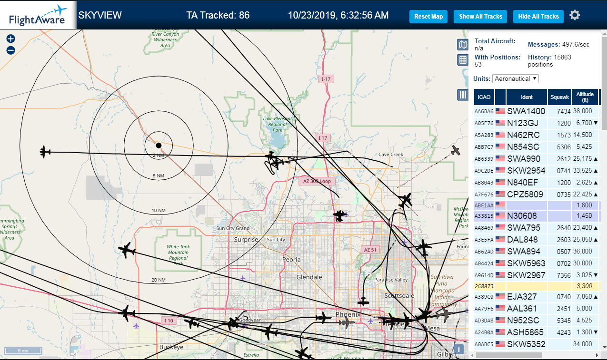Toggle the grid overlay icon
Viewport: 607px width, 360px height.
[462, 60]
